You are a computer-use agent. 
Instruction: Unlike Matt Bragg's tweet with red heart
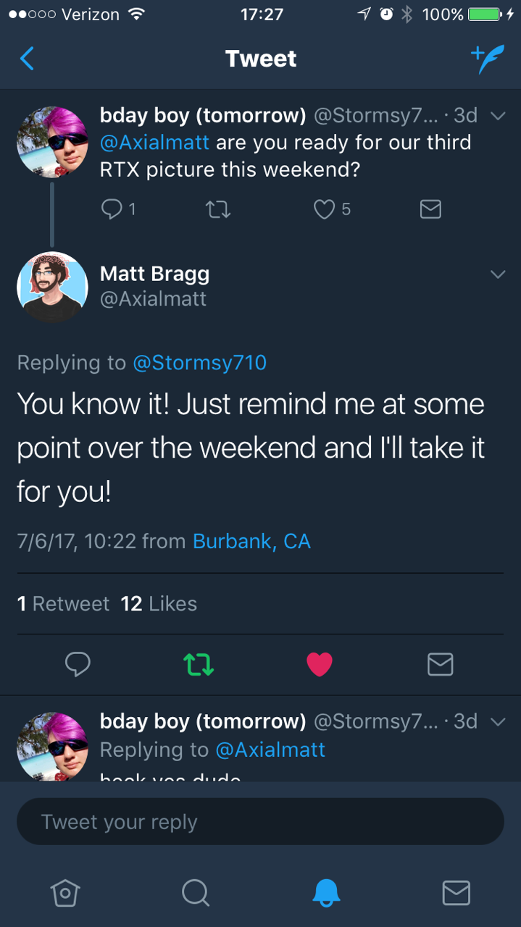pyautogui.click(x=319, y=664)
